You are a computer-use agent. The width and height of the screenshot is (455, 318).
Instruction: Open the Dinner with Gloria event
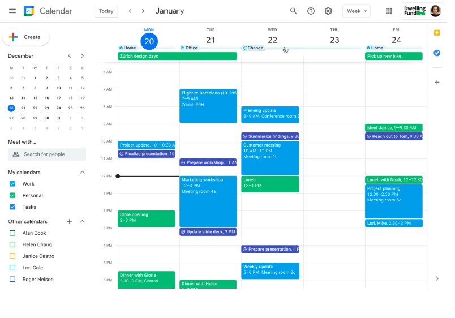tap(147, 280)
